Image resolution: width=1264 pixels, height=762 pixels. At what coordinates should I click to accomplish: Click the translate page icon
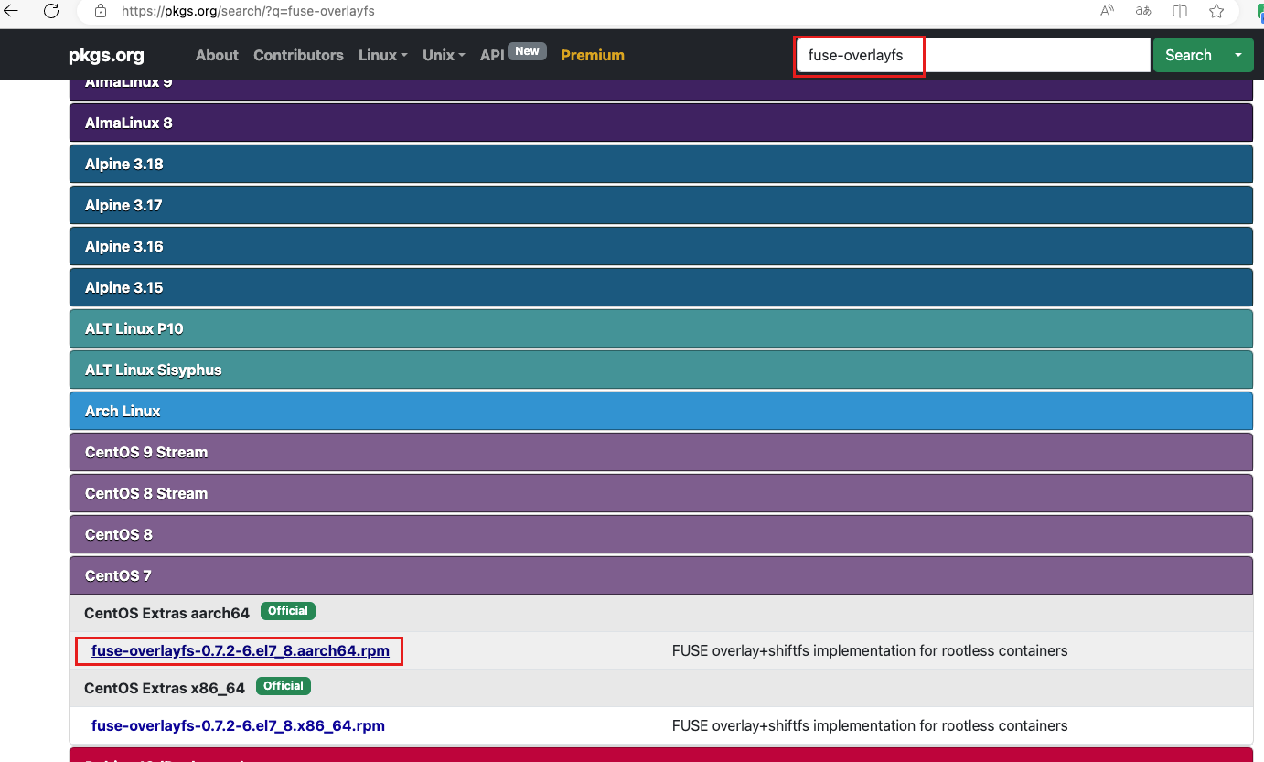[1143, 12]
